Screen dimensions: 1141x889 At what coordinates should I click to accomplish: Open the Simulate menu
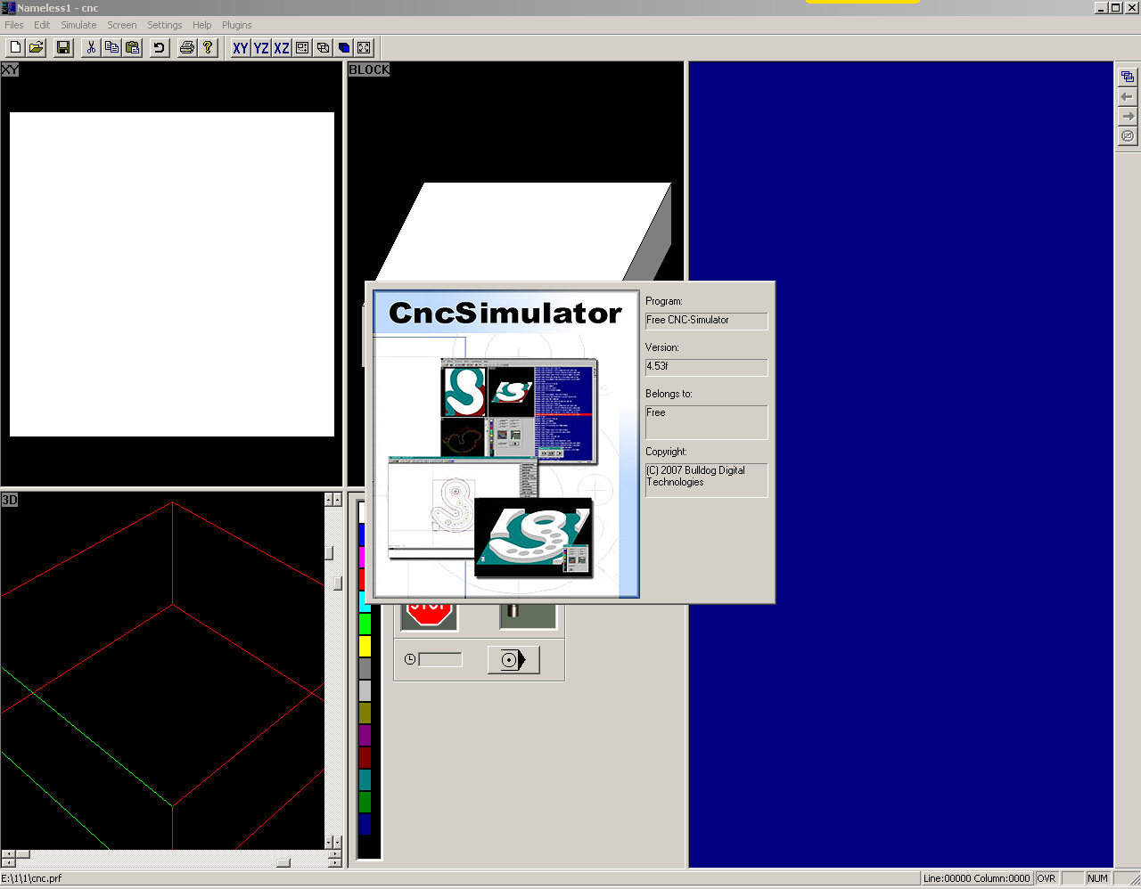coord(78,25)
